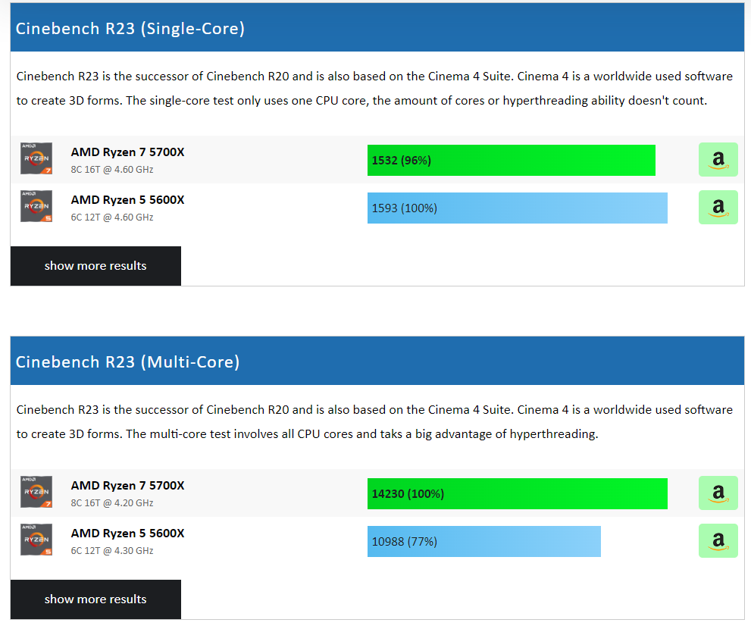The height and width of the screenshot is (629, 751).
Task: Open AMD Ryzen 5 5600X link in Single-Core list
Action: (128, 200)
